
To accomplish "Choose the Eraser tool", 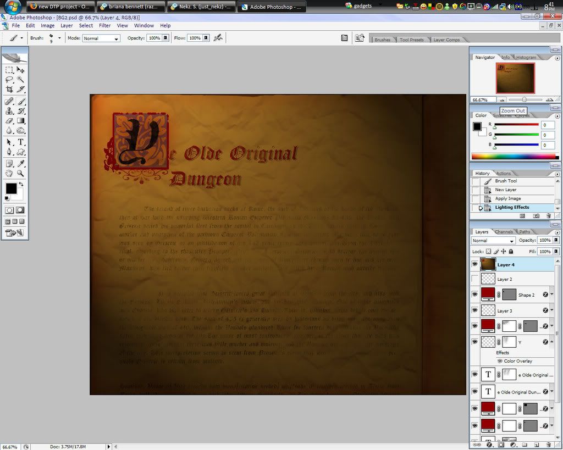I will tap(9, 121).
